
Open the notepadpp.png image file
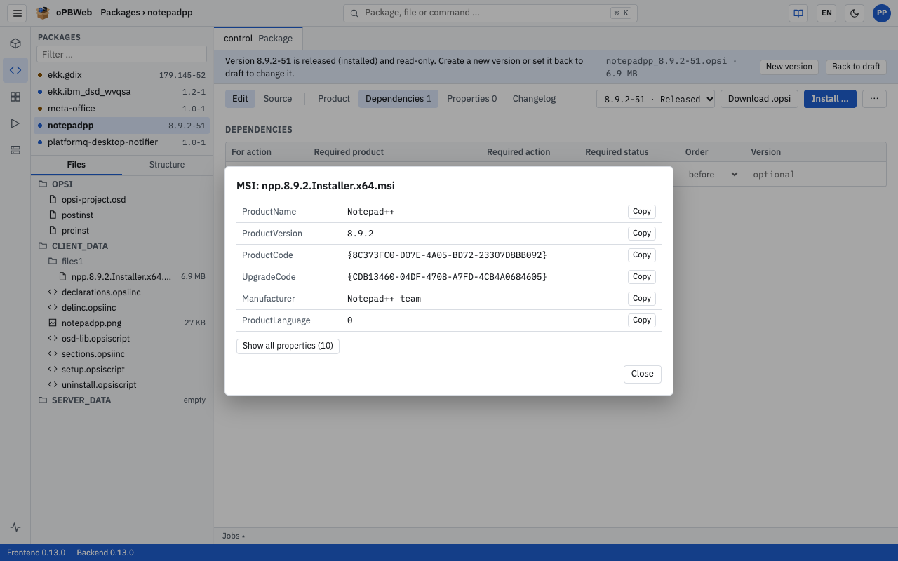coord(121,323)
